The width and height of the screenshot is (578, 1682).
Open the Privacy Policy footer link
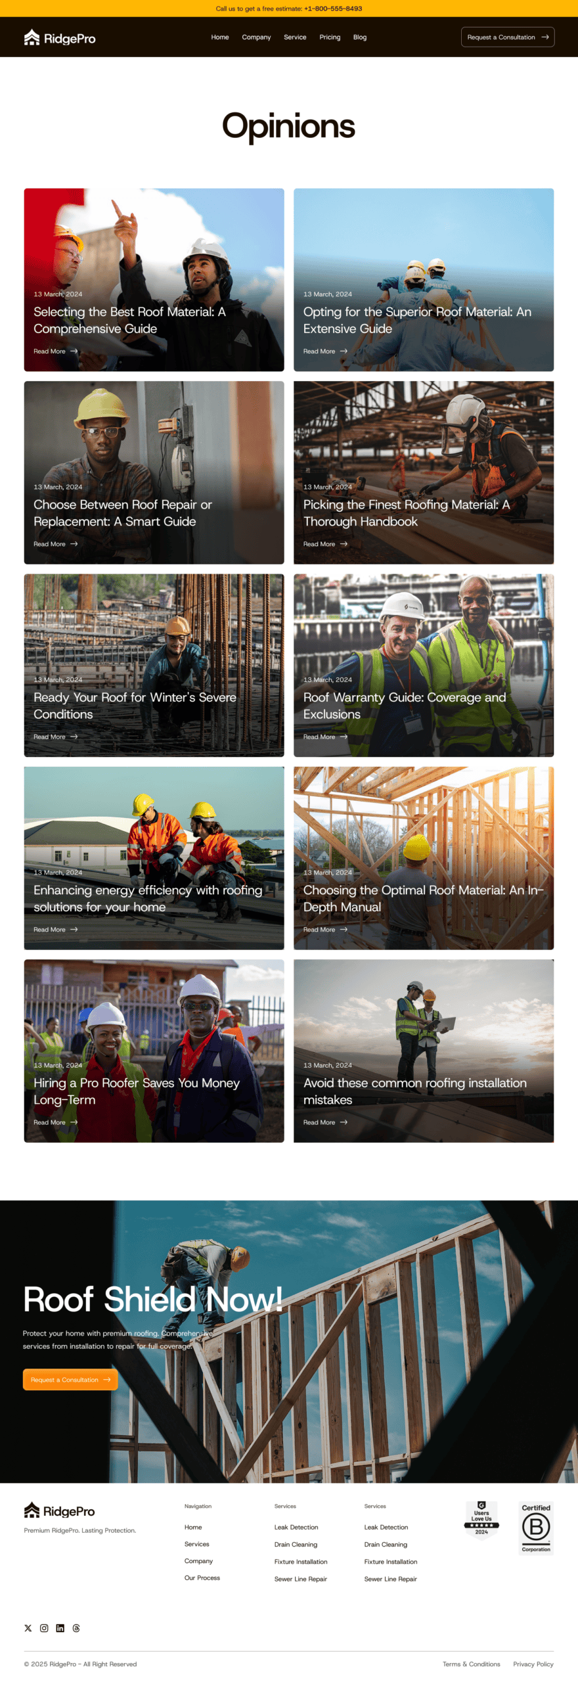coord(533,1664)
